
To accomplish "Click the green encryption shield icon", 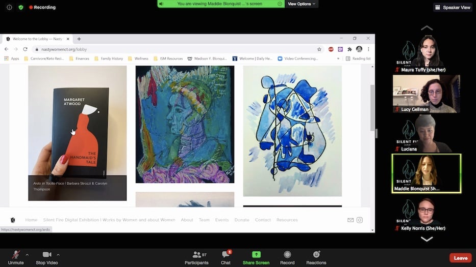I will pos(20,7).
